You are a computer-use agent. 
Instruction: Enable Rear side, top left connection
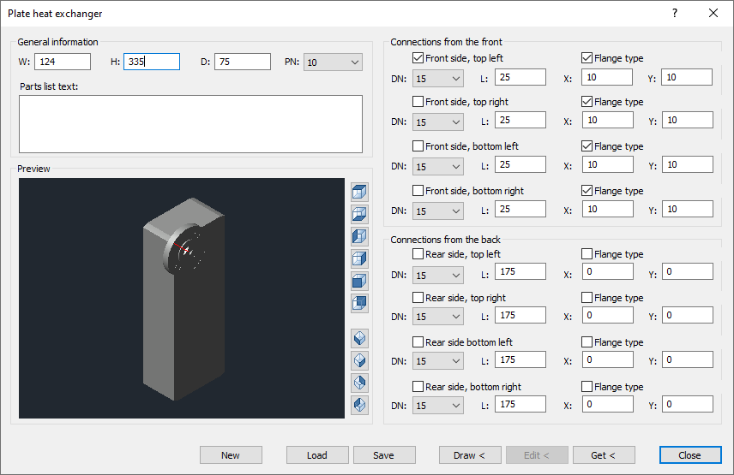tap(418, 253)
